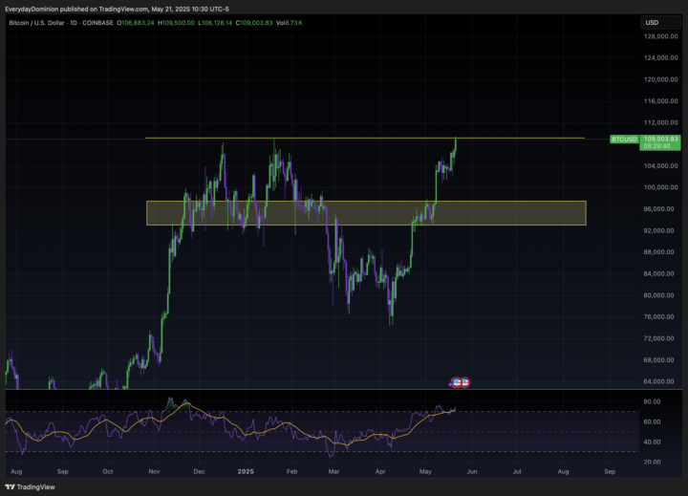Click the 68,000.00 price axis label
688x496 pixels.
(658, 360)
